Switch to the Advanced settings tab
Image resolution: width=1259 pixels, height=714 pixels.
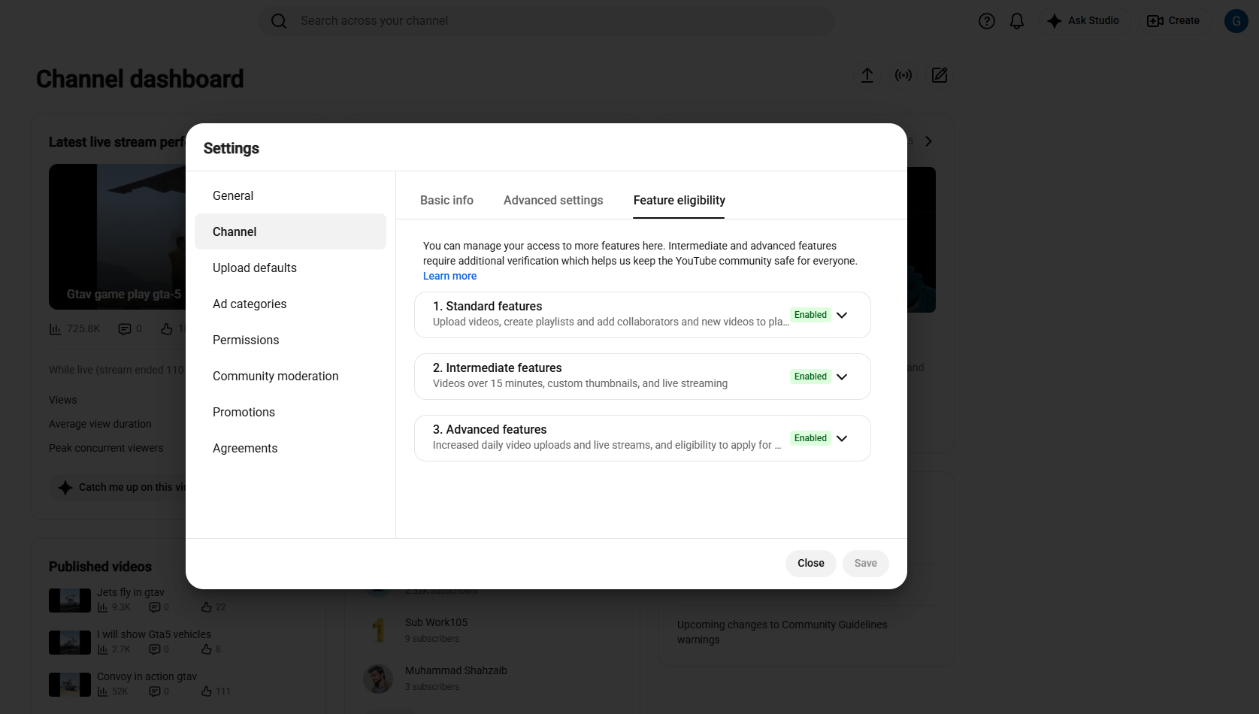click(553, 200)
